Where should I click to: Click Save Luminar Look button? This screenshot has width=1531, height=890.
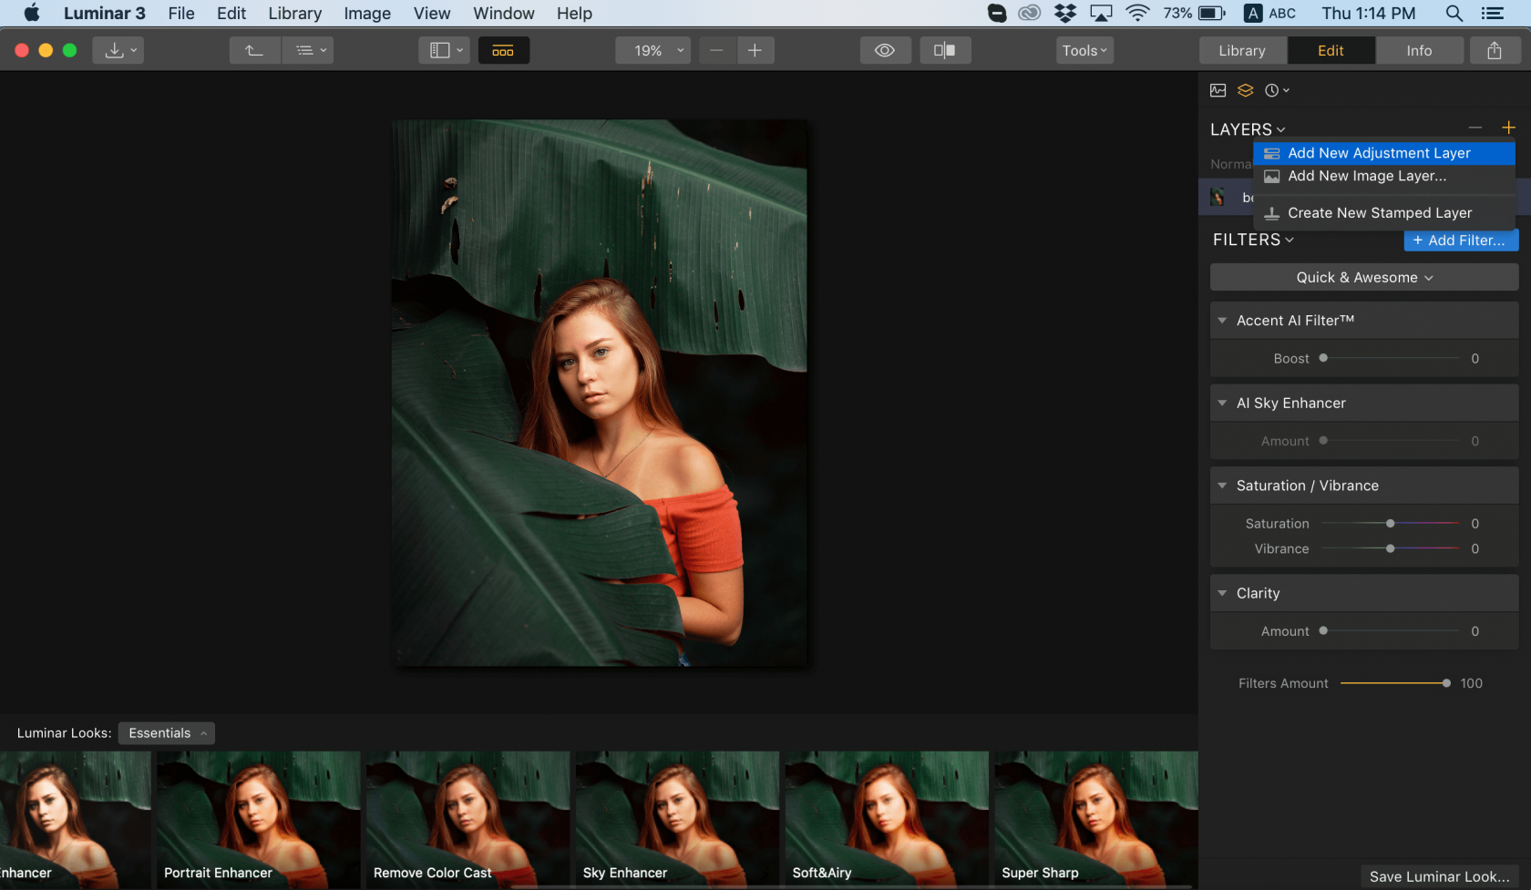click(x=1438, y=876)
